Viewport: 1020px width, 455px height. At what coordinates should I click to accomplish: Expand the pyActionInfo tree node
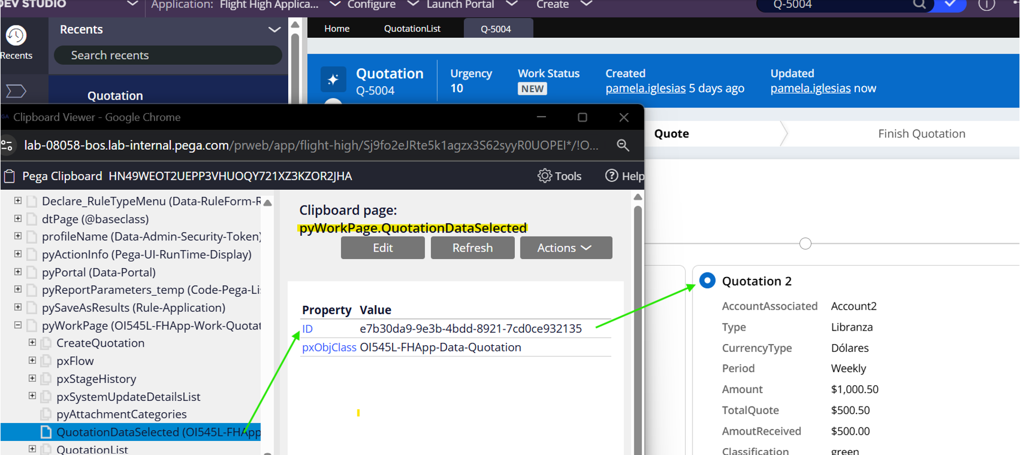18,254
